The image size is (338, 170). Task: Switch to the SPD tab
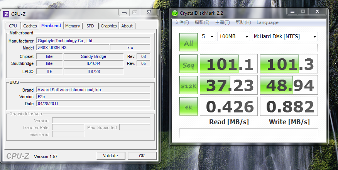click(x=90, y=26)
